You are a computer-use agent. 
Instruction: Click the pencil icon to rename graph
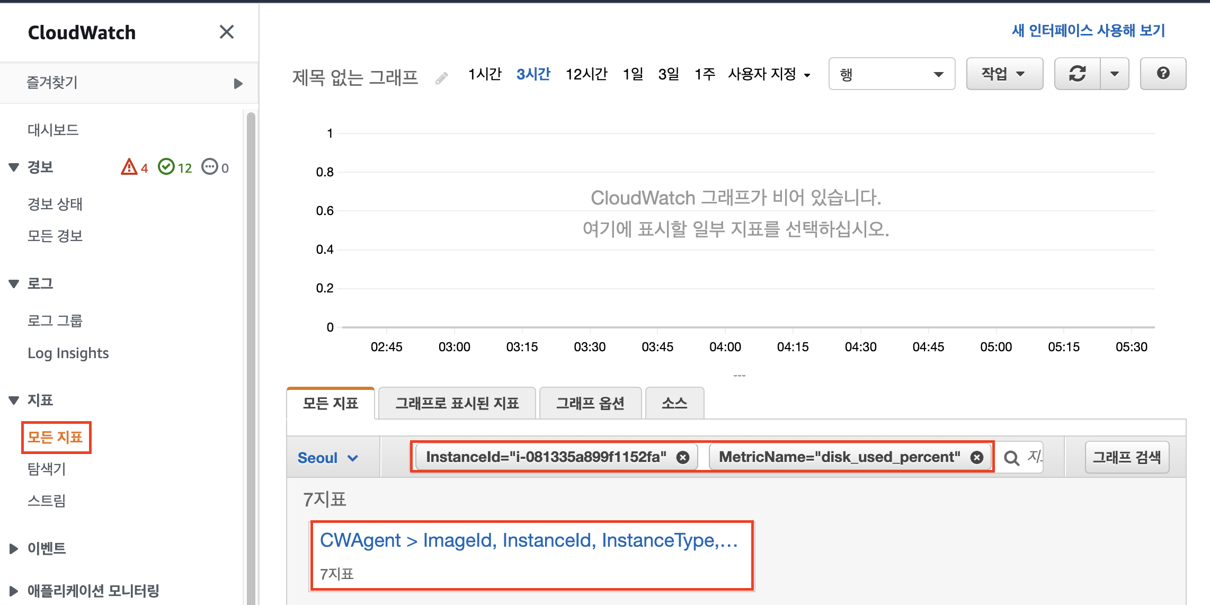441,79
